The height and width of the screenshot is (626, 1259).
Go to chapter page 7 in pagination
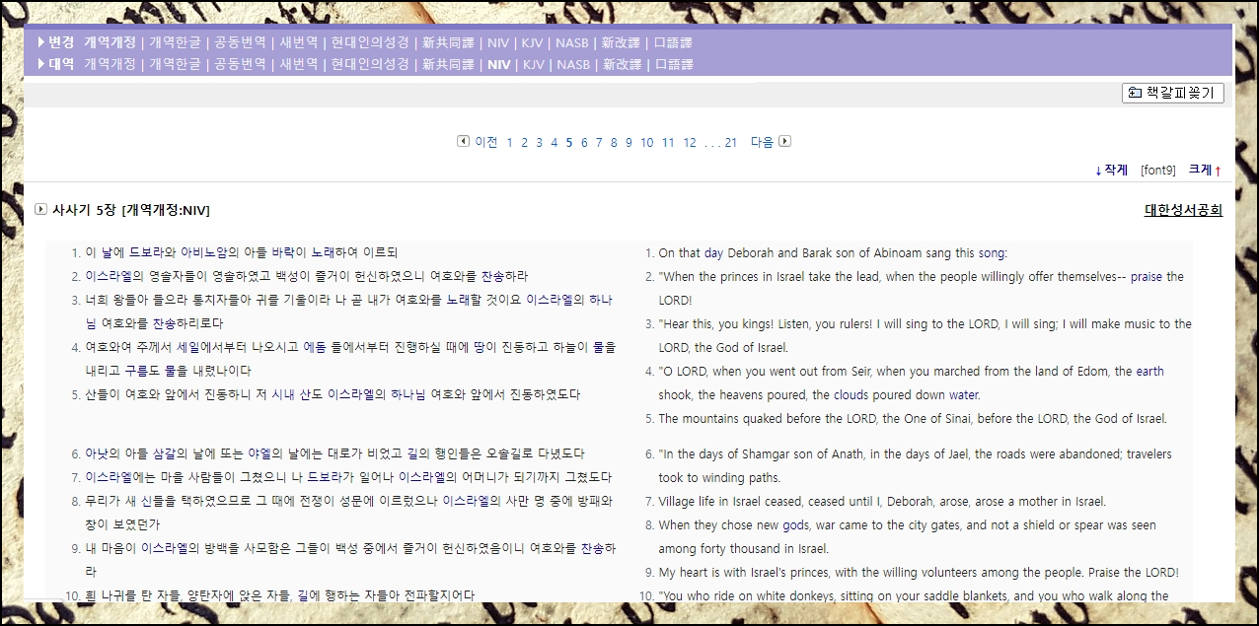(x=599, y=142)
